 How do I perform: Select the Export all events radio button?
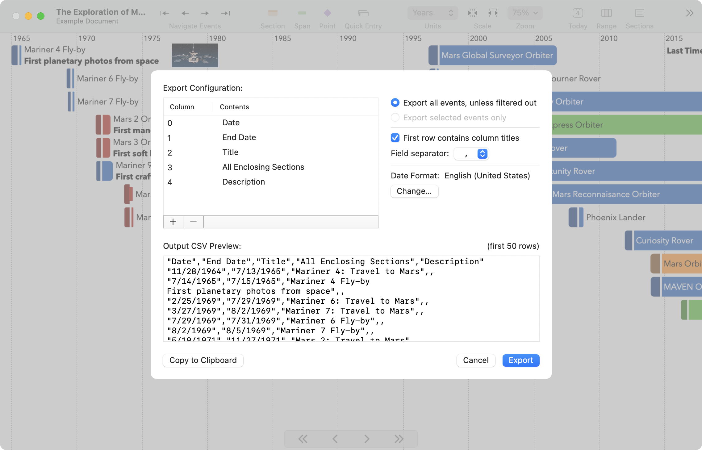(x=395, y=103)
